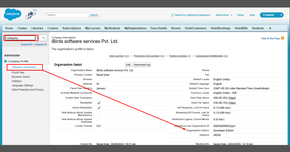Open the Setup link
The height and width of the screenshot is (152, 290).
240,15
